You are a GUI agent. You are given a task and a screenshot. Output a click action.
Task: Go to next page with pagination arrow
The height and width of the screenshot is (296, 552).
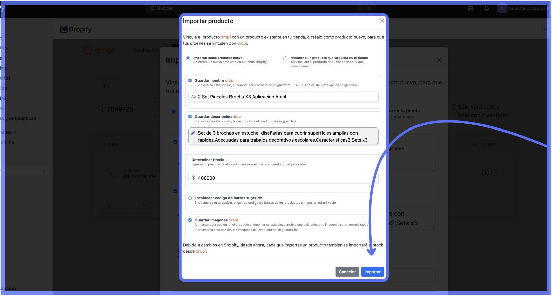point(144,206)
